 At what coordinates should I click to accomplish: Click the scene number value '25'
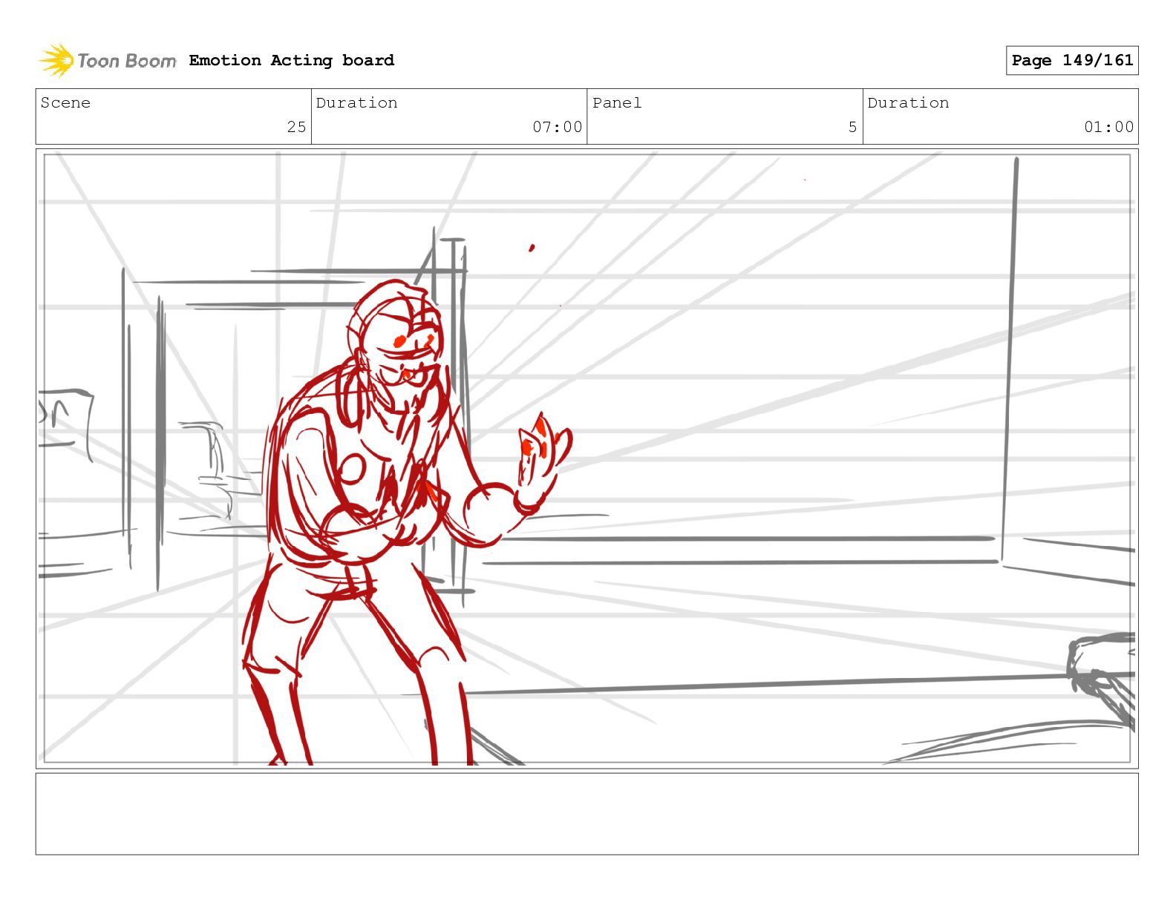[296, 127]
